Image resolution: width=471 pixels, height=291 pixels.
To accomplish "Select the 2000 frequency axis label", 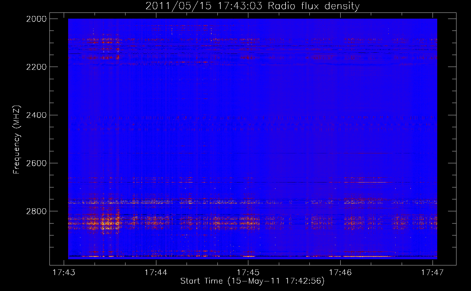I will click(36, 19).
